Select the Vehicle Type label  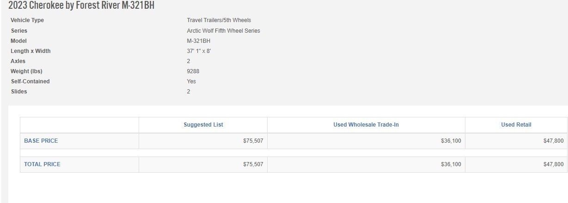click(x=27, y=20)
